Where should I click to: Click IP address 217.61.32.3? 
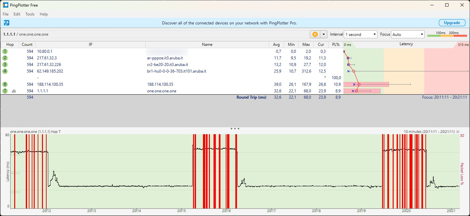point(47,58)
